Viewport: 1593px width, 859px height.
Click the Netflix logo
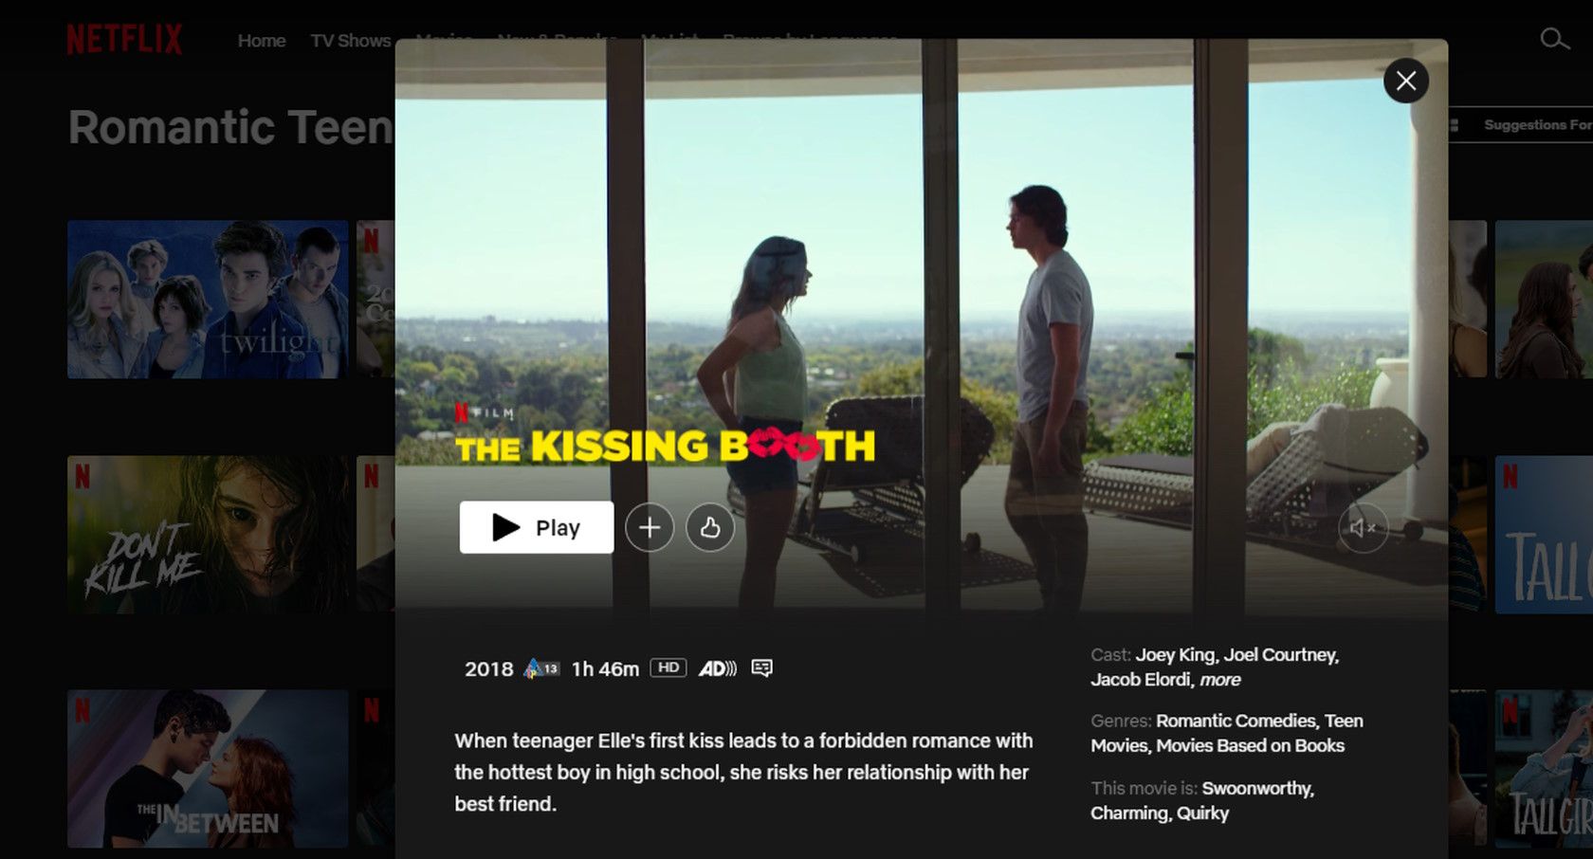[x=124, y=40]
